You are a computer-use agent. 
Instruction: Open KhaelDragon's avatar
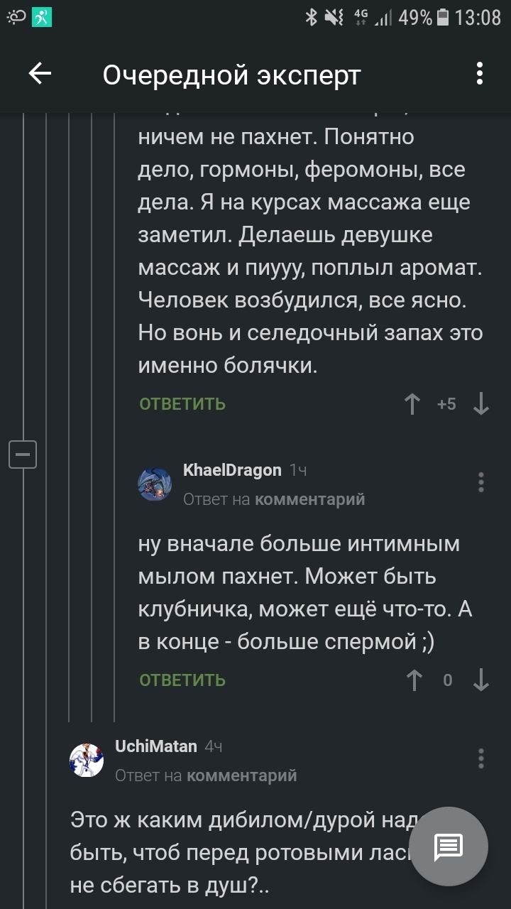pyautogui.click(x=155, y=484)
